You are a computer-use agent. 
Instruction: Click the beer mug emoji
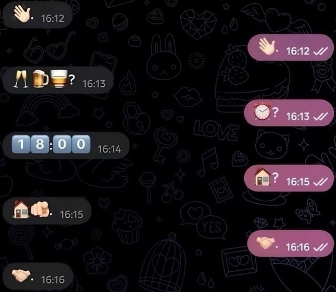click(x=40, y=79)
